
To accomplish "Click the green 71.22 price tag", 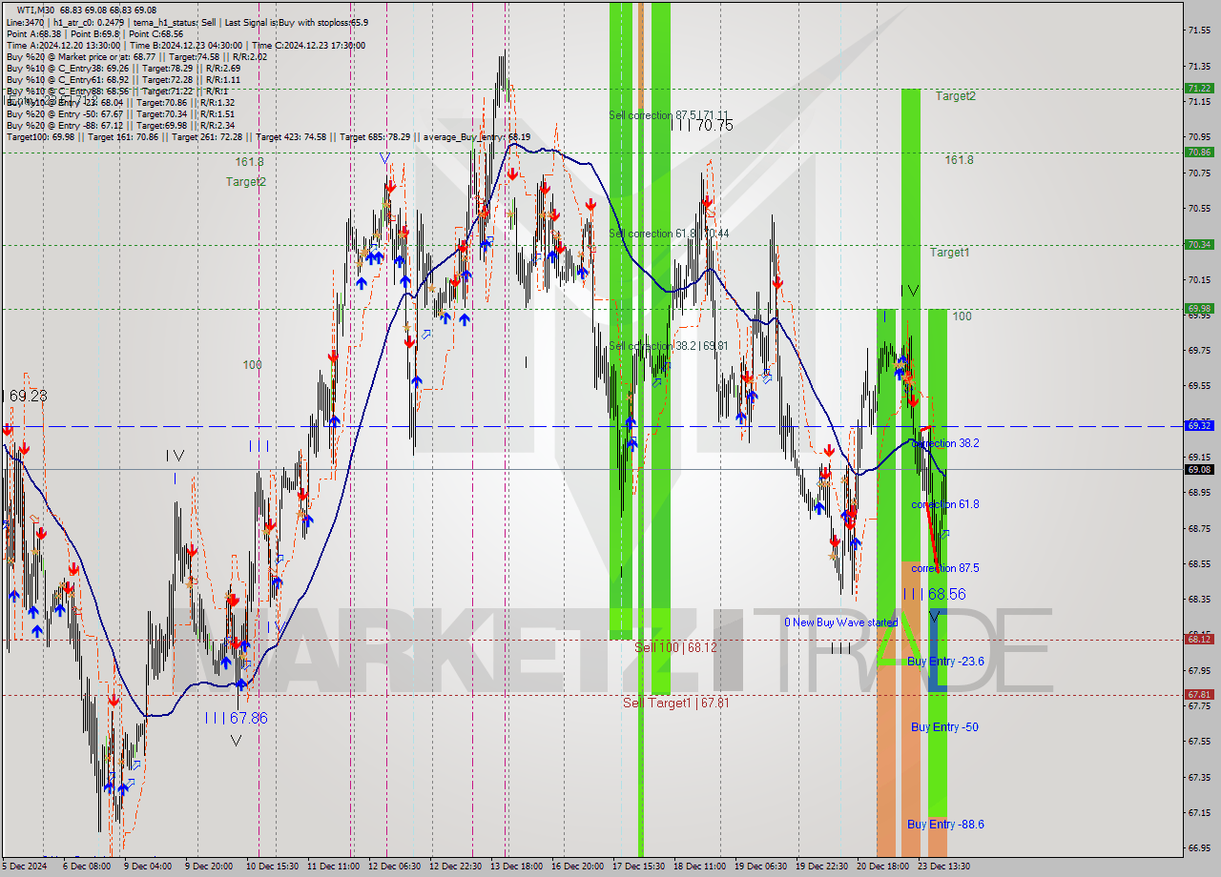I will coord(1199,88).
